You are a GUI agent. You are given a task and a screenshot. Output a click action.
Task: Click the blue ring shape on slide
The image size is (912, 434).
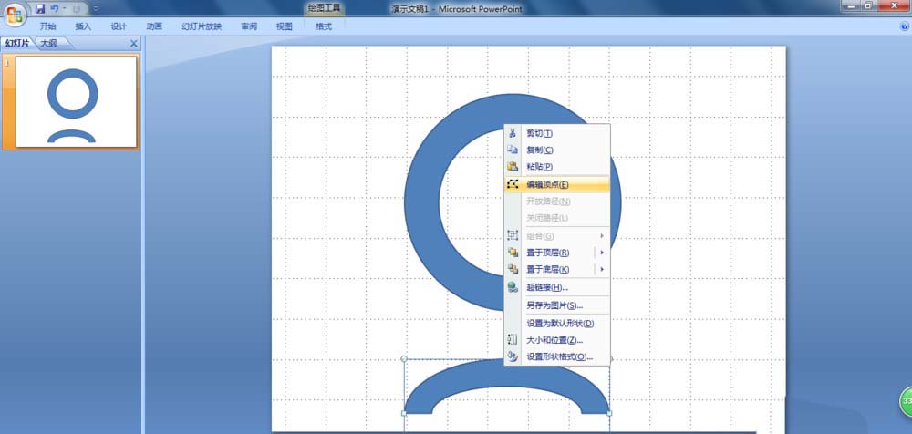tap(421, 203)
